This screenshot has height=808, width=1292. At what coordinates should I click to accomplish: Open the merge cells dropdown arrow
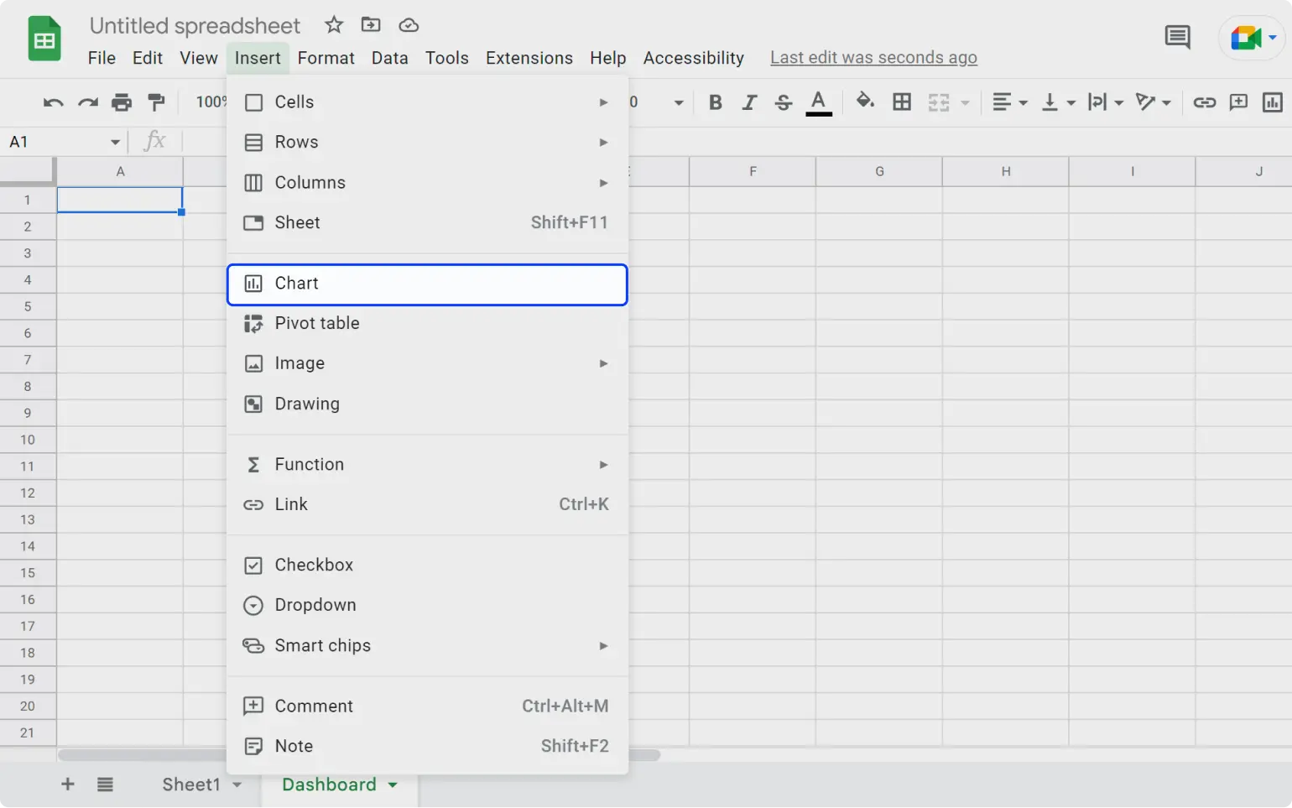pyautogui.click(x=963, y=102)
